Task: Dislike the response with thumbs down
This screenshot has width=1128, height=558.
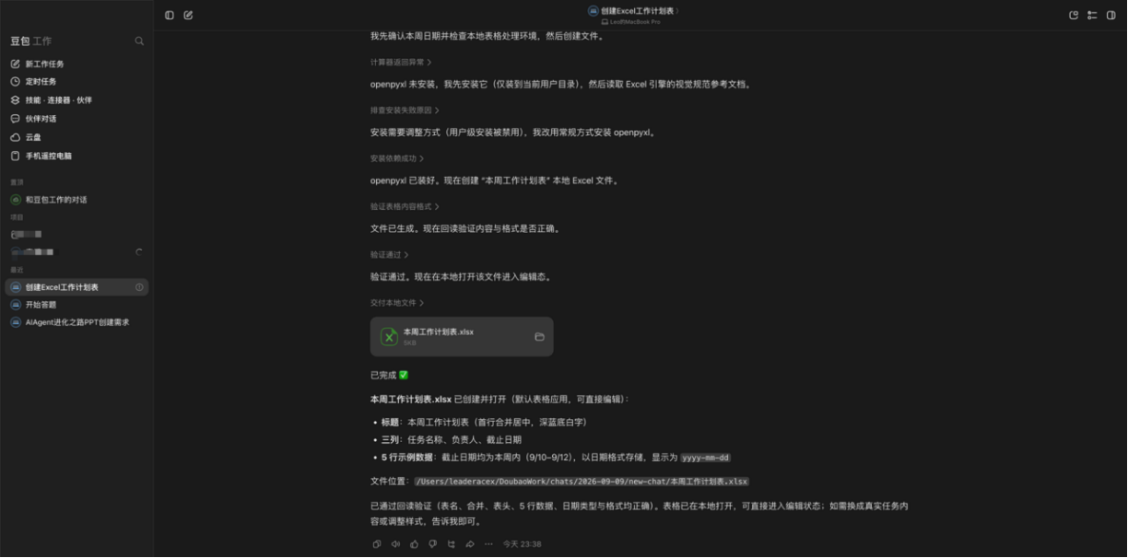Action: tap(432, 544)
